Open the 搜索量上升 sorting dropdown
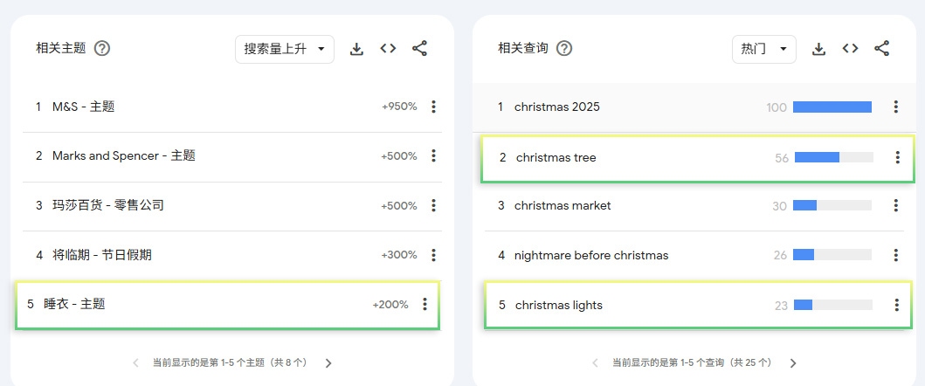 (285, 49)
